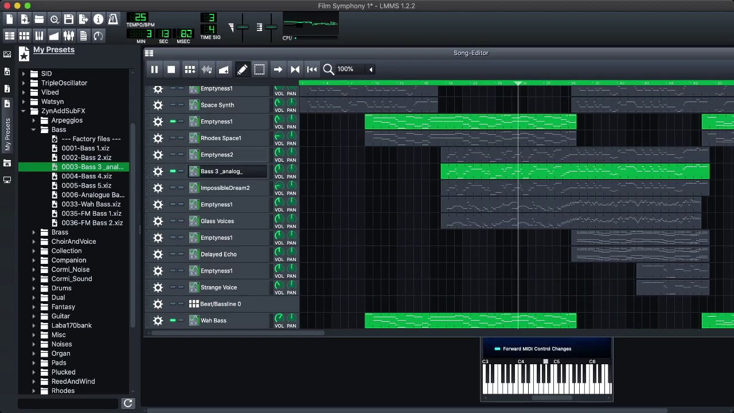Screen dimensions: 734x413
Task: Expand the TripleOscillator preset folder
Action: (24, 83)
